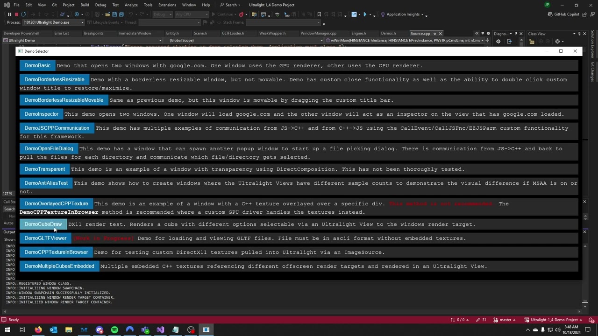598x336 pixels.
Task: Switch to the GLTFLoader.h tab
Action: point(233,34)
